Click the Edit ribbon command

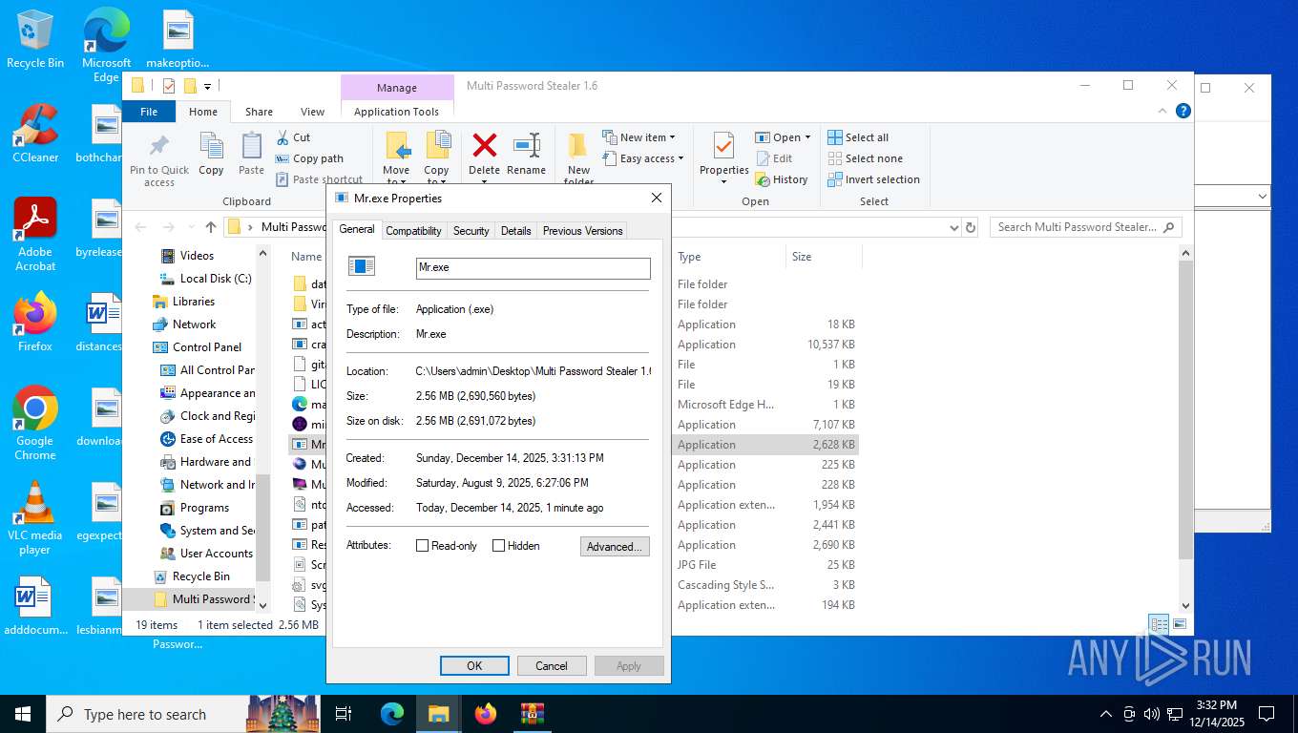pos(774,158)
